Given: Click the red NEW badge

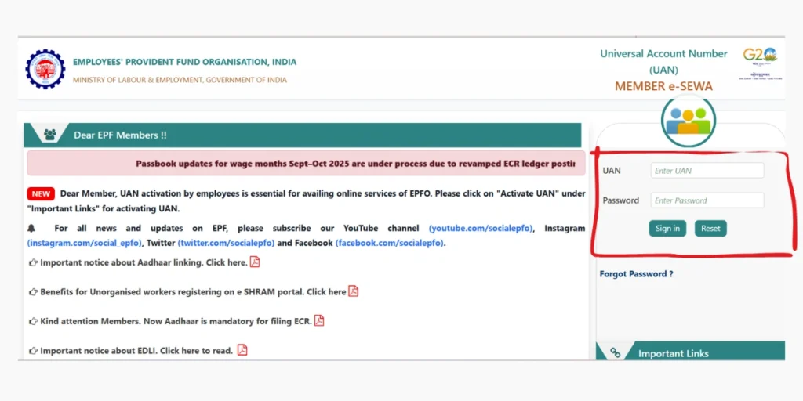Looking at the screenshot, I should 41,193.
